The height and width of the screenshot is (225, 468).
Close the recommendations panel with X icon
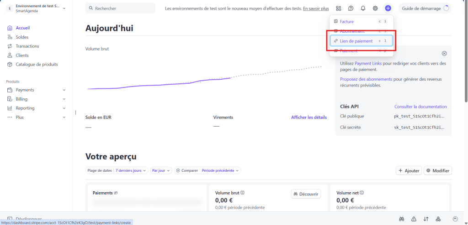[444, 53]
